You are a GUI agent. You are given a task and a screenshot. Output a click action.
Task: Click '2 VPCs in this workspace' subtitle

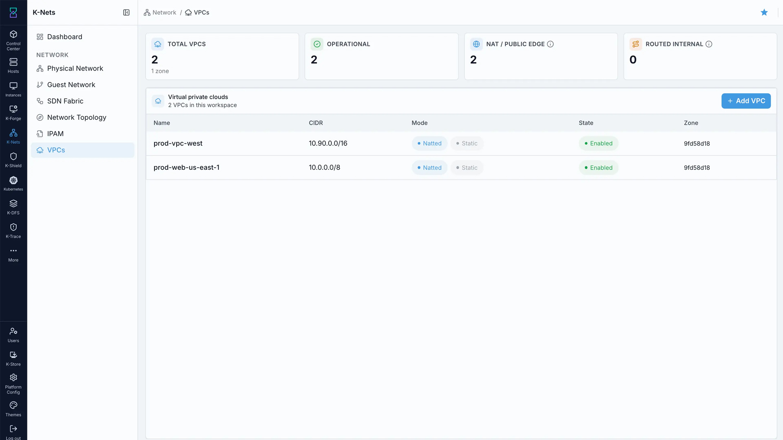pyautogui.click(x=202, y=105)
